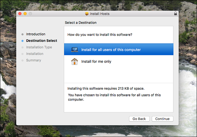Click the Installation Type step
Screen dimensions: 197x137
(39, 47)
